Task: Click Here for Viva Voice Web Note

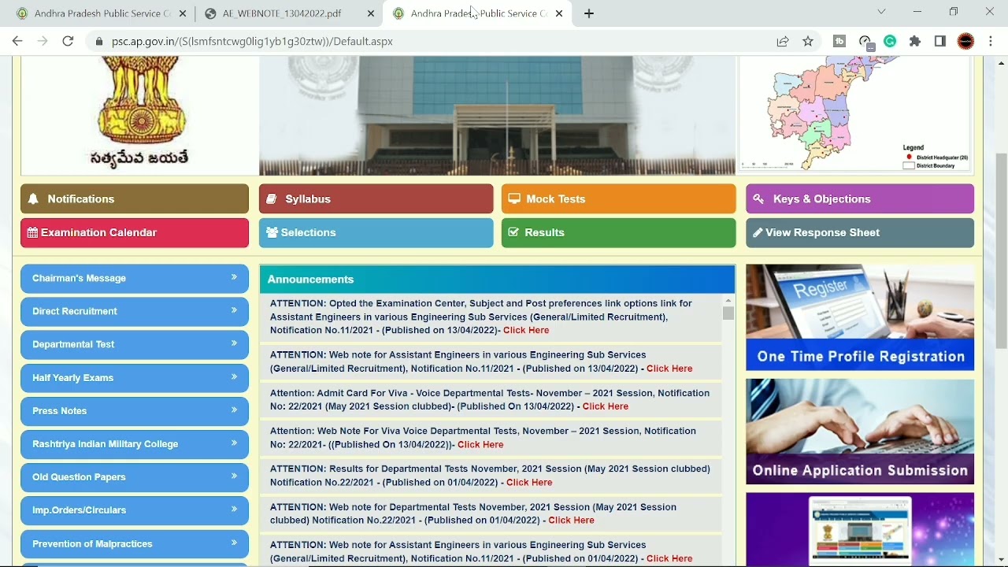Action: (x=480, y=445)
